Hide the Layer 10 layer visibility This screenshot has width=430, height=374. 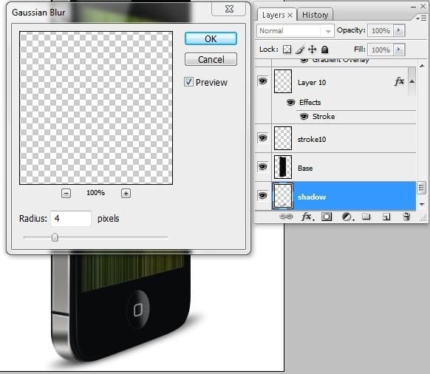click(x=262, y=81)
